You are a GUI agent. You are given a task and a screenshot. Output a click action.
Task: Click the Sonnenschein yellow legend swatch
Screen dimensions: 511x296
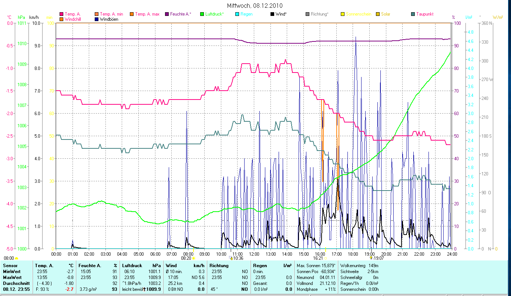343,14
